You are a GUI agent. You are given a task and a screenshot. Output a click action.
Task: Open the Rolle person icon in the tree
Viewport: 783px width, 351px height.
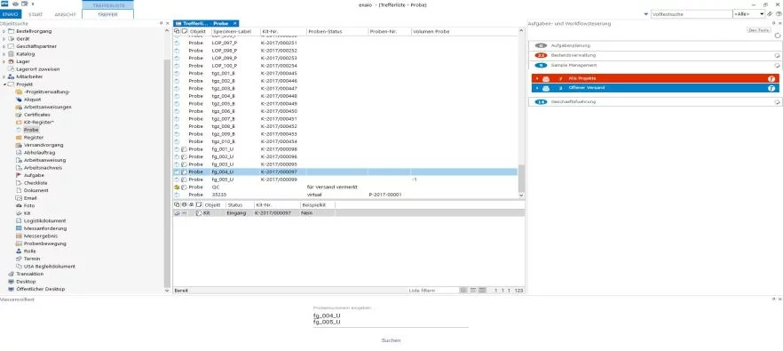tap(19, 251)
